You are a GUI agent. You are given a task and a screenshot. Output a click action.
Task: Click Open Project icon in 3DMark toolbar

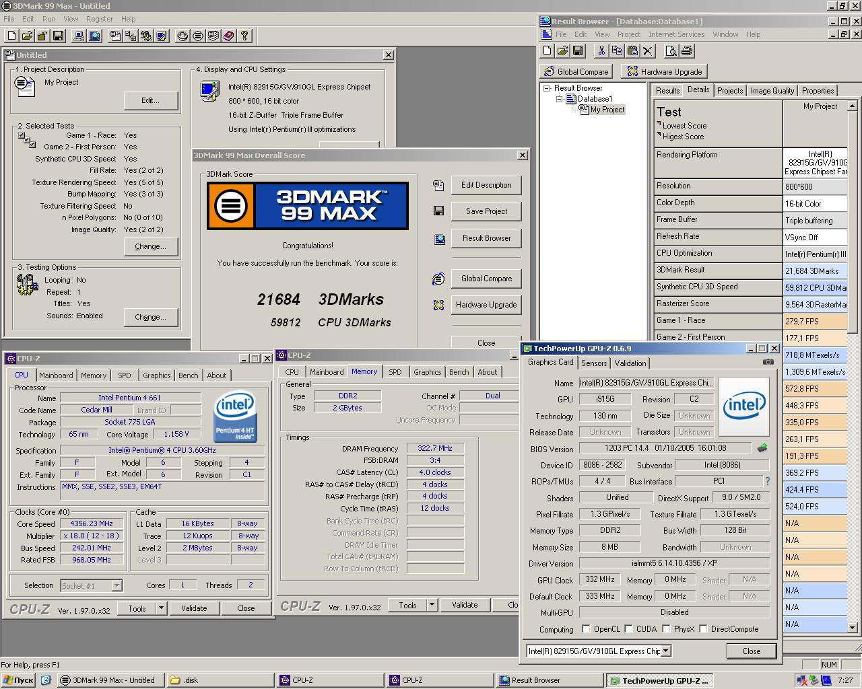(27, 36)
